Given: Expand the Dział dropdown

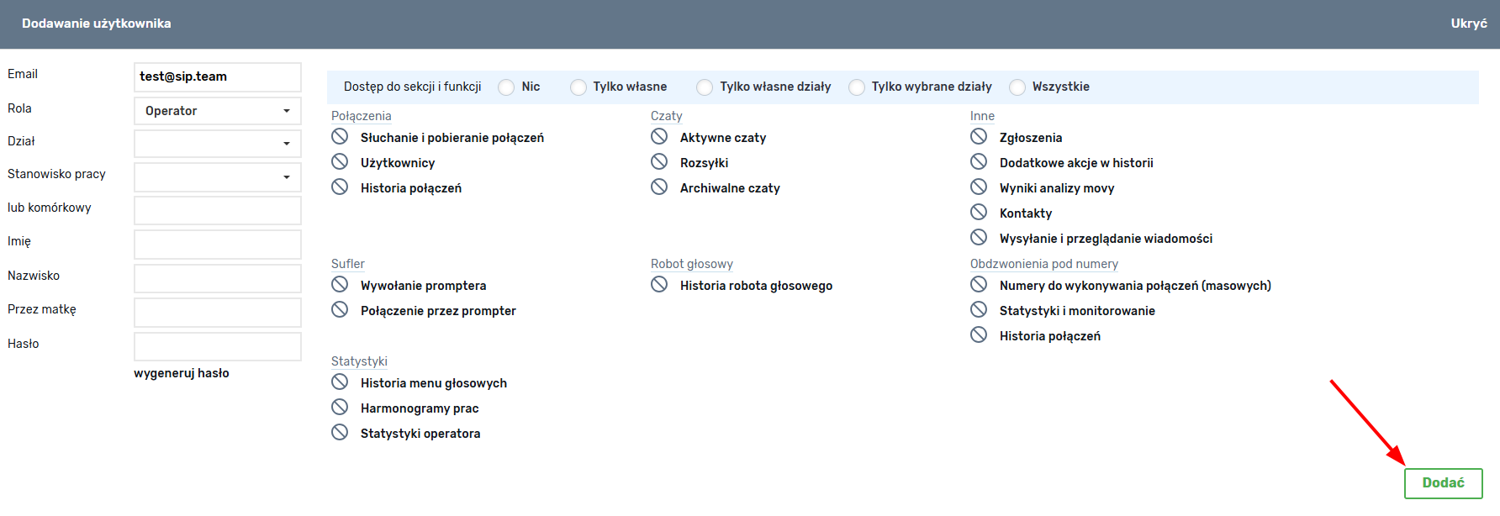Looking at the screenshot, I should [x=217, y=144].
